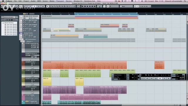Unmute the BASS FAT track yellow mute button

27,101
